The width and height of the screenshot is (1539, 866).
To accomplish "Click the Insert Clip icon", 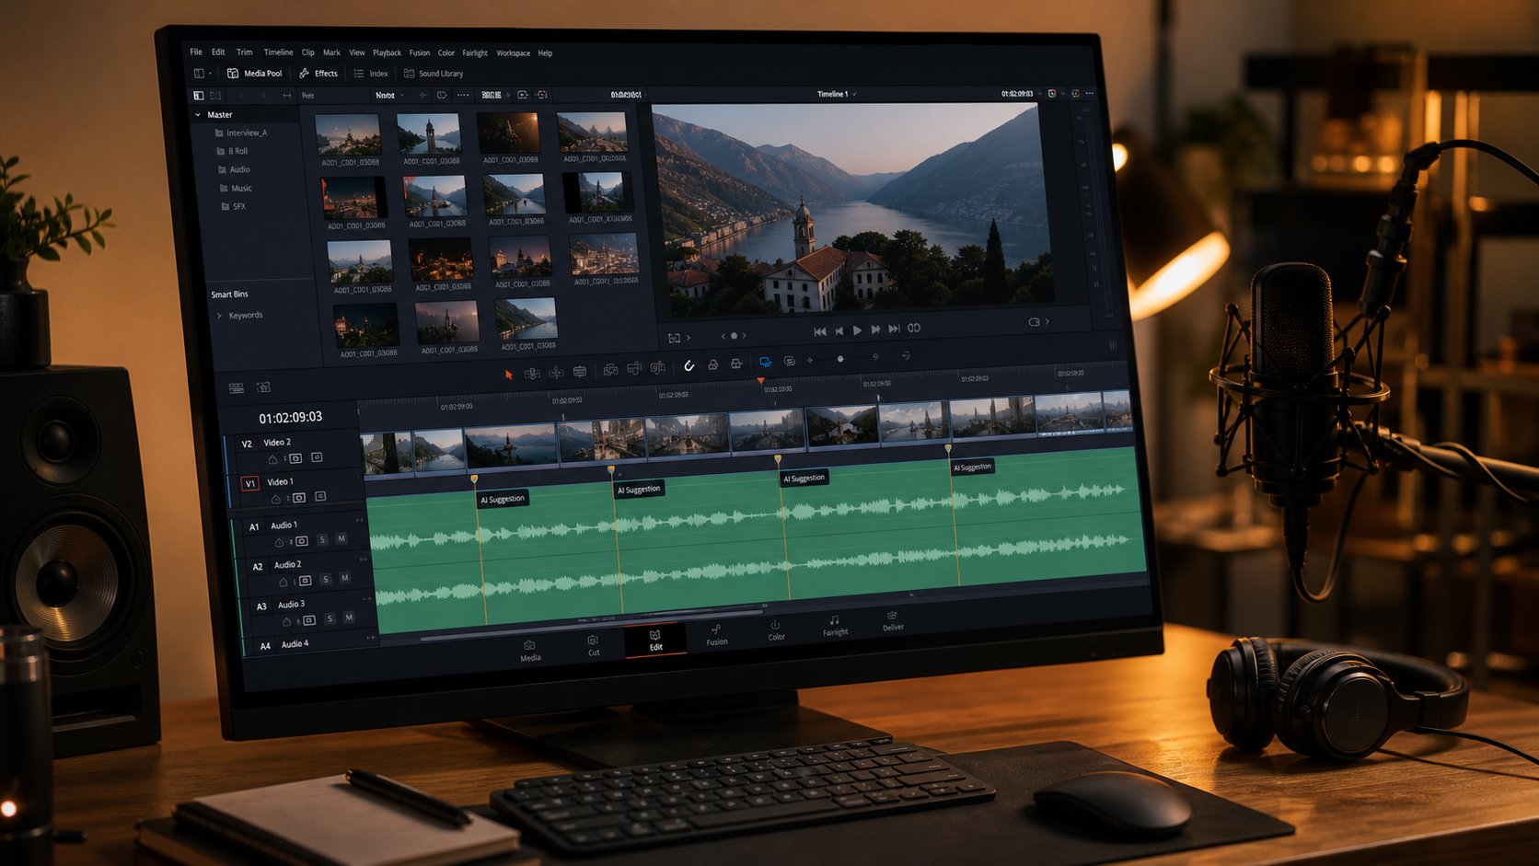I will pyautogui.click(x=610, y=370).
